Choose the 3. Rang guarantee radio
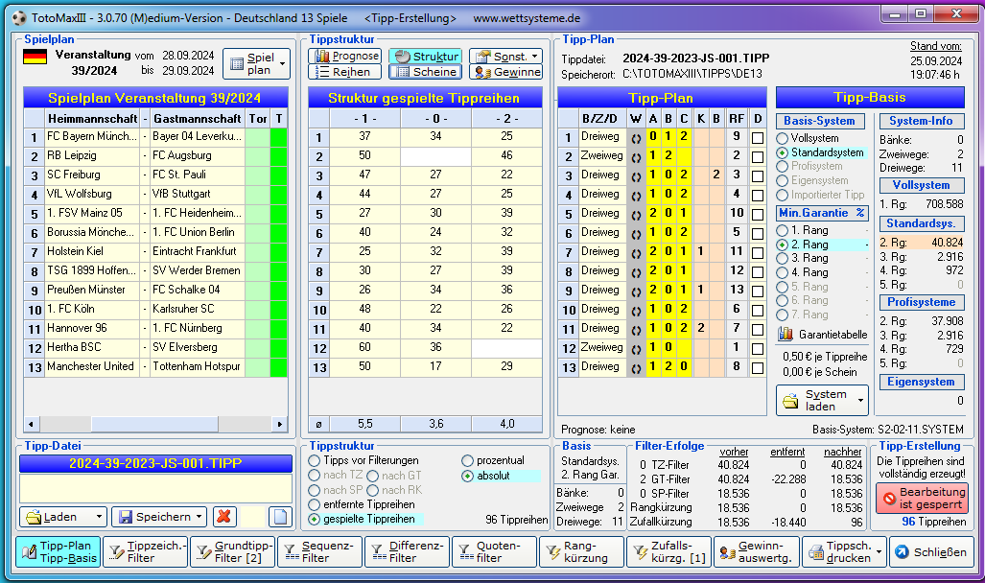Viewport: 985px width, 583px height. pyautogui.click(x=782, y=258)
